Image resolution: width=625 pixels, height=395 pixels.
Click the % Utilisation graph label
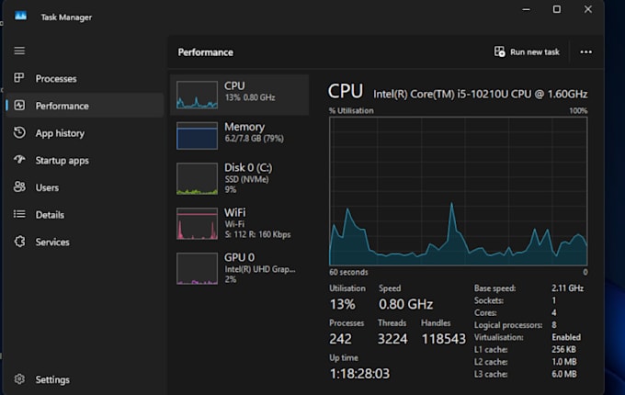point(351,111)
